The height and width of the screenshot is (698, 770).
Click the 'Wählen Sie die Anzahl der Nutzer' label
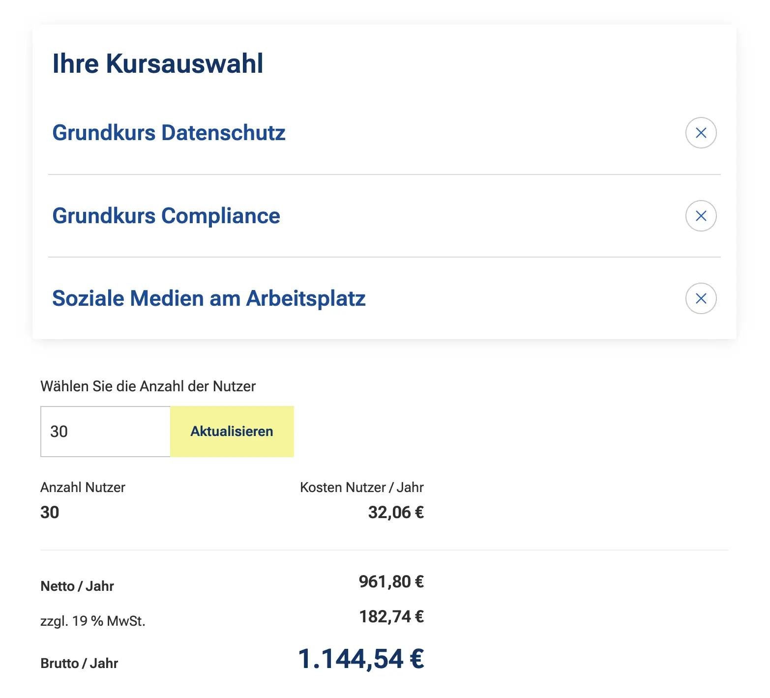148,386
